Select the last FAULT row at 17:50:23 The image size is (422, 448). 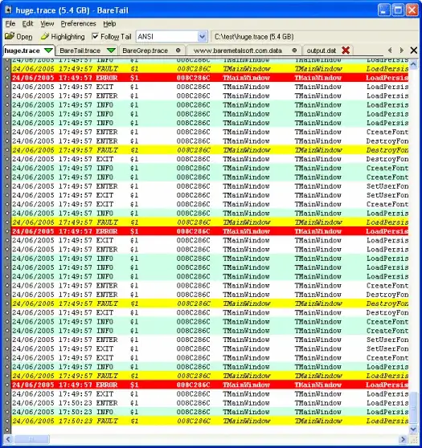pos(210,421)
